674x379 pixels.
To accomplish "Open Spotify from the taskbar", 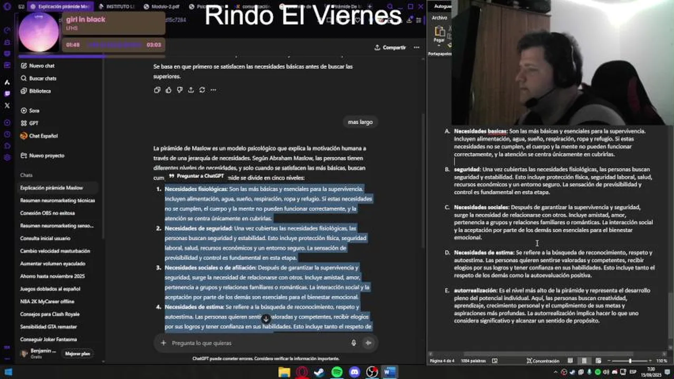I will click(x=337, y=372).
